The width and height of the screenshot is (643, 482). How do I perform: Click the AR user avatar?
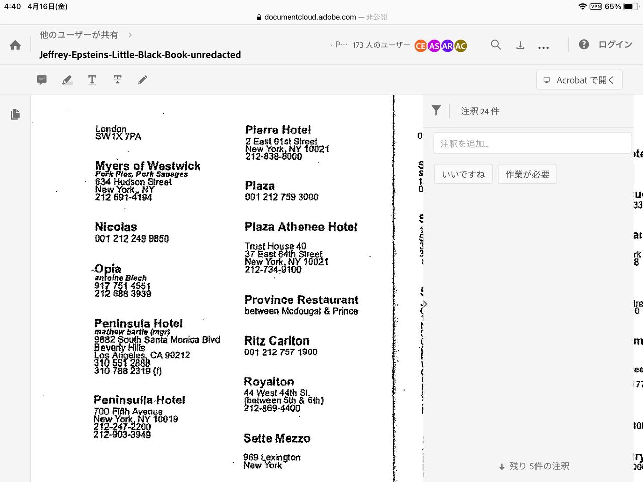pyautogui.click(x=447, y=46)
